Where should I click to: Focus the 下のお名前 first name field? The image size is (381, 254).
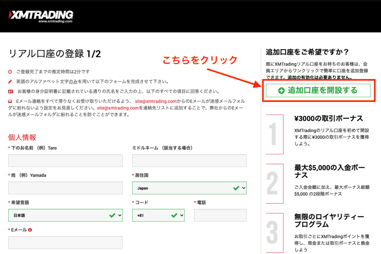click(65, 161)
